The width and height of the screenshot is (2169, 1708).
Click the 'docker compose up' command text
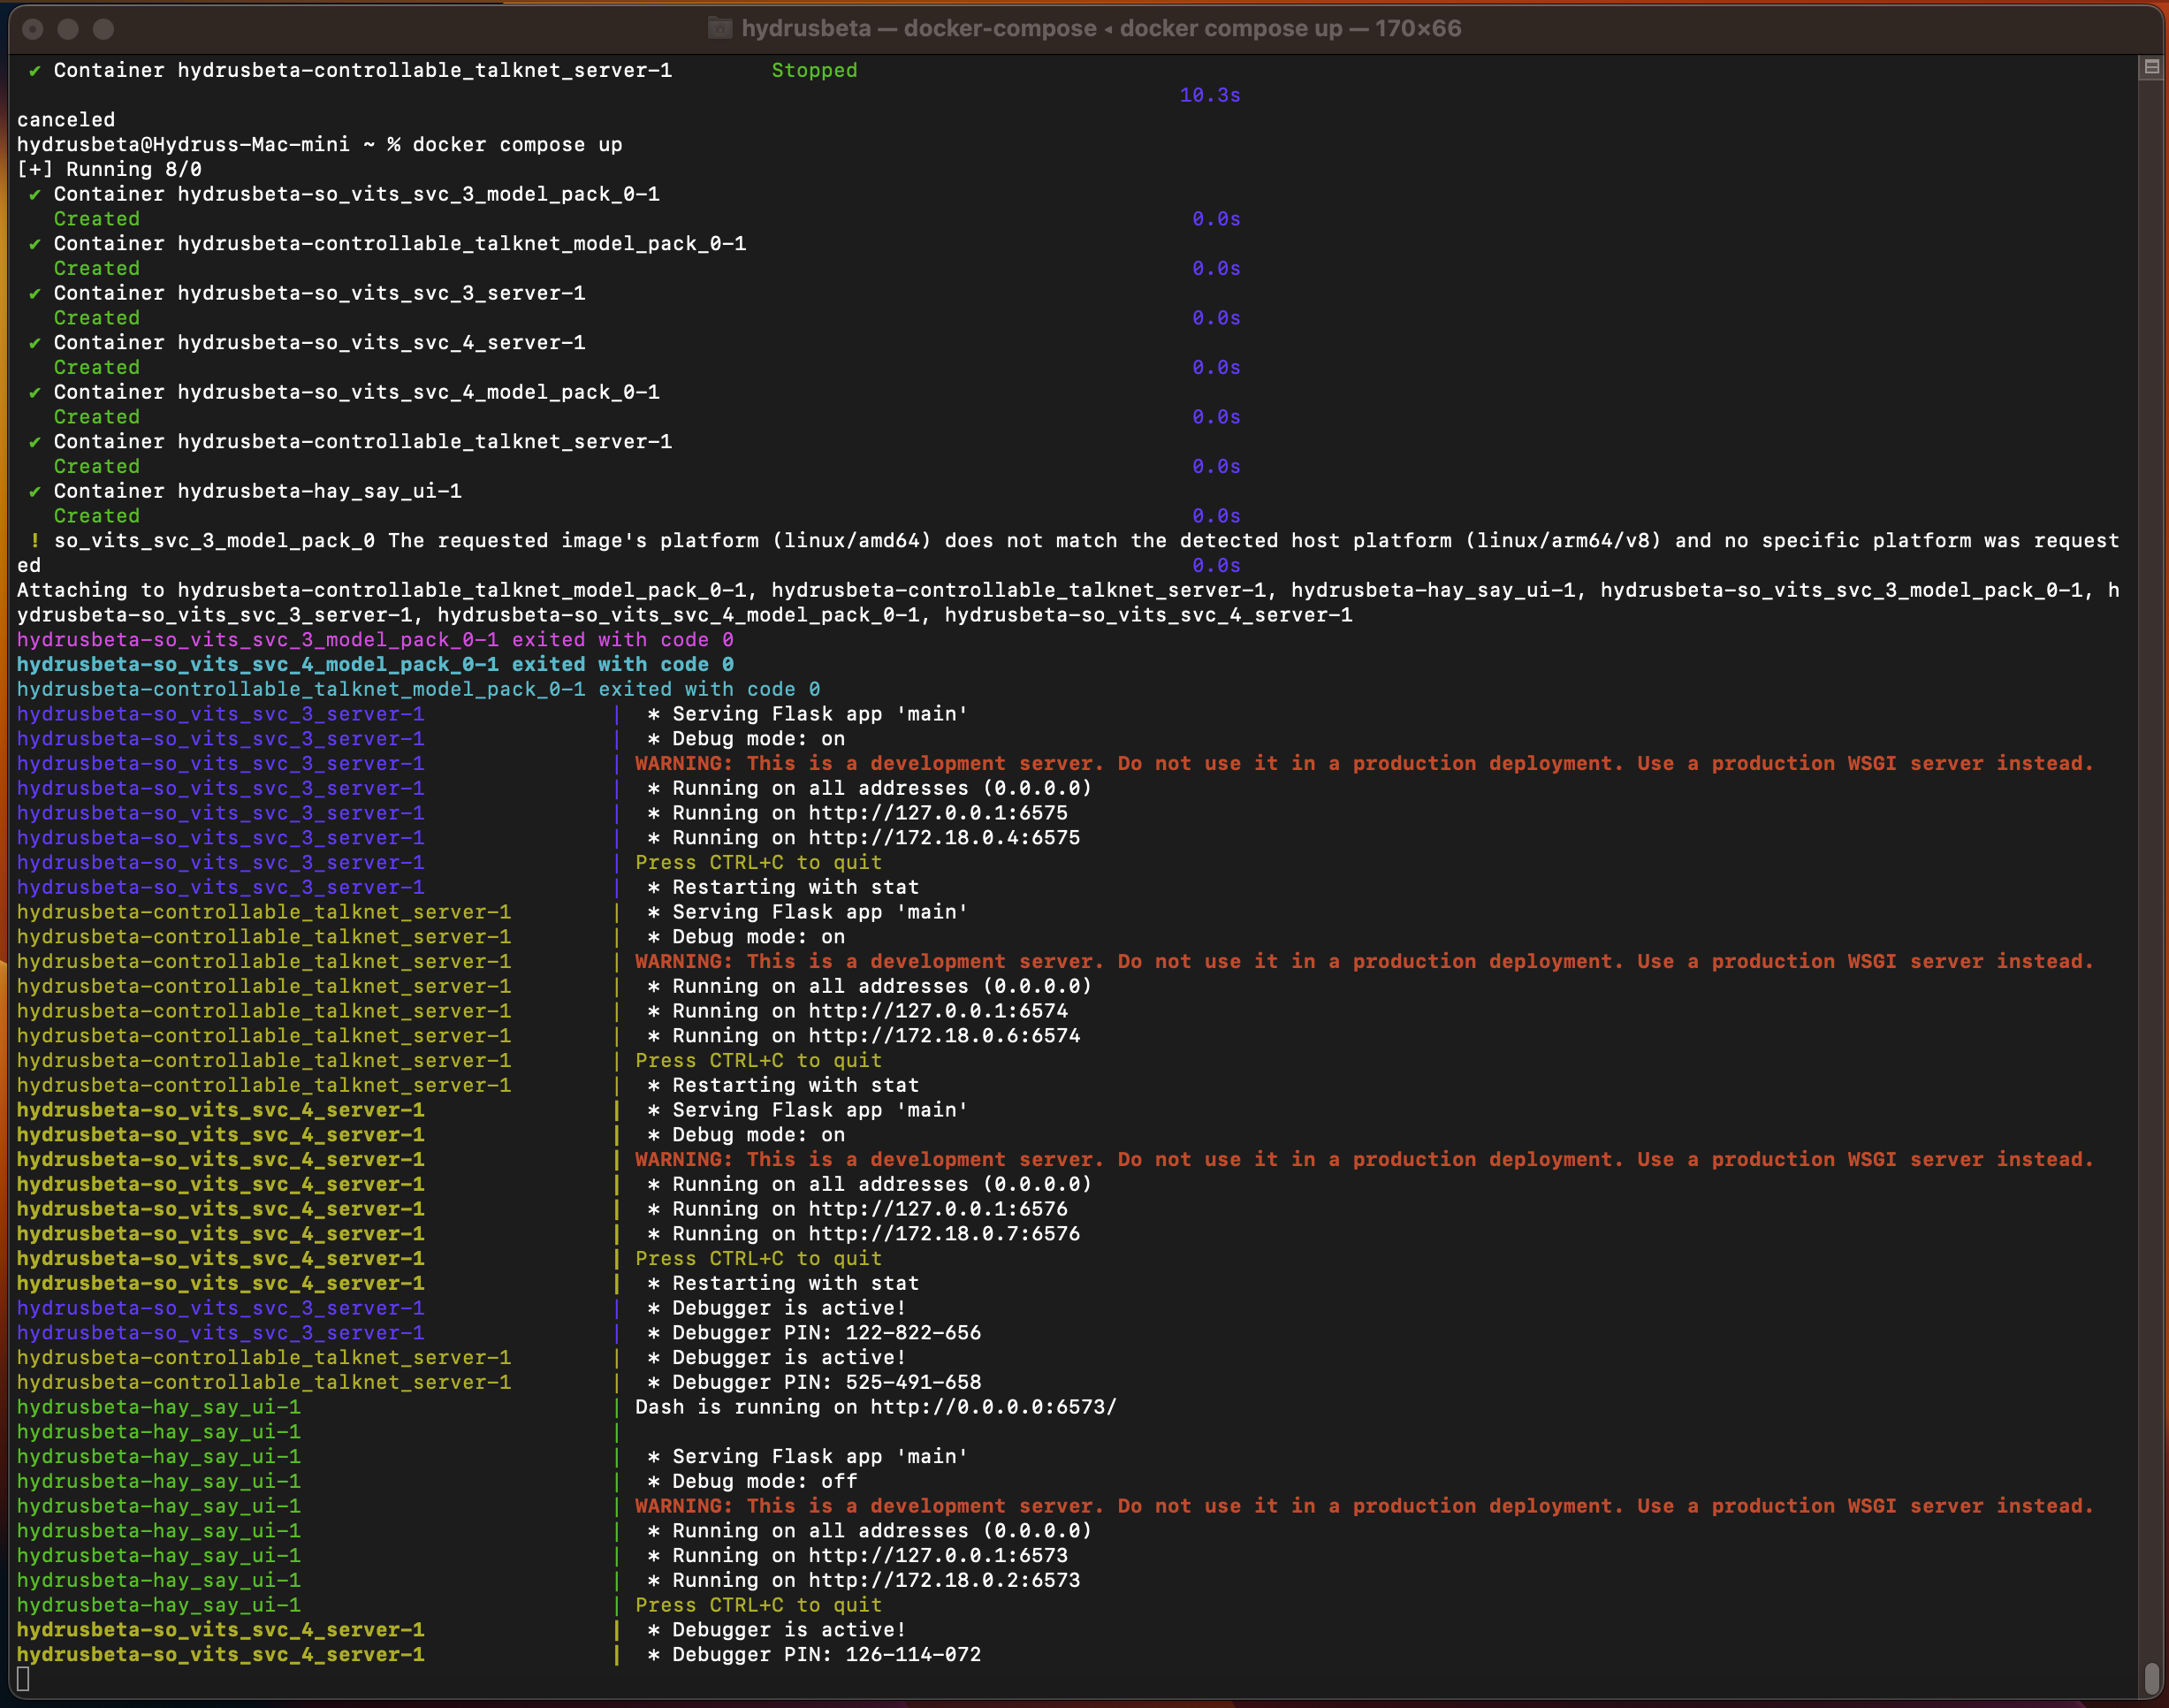[517, 145]
